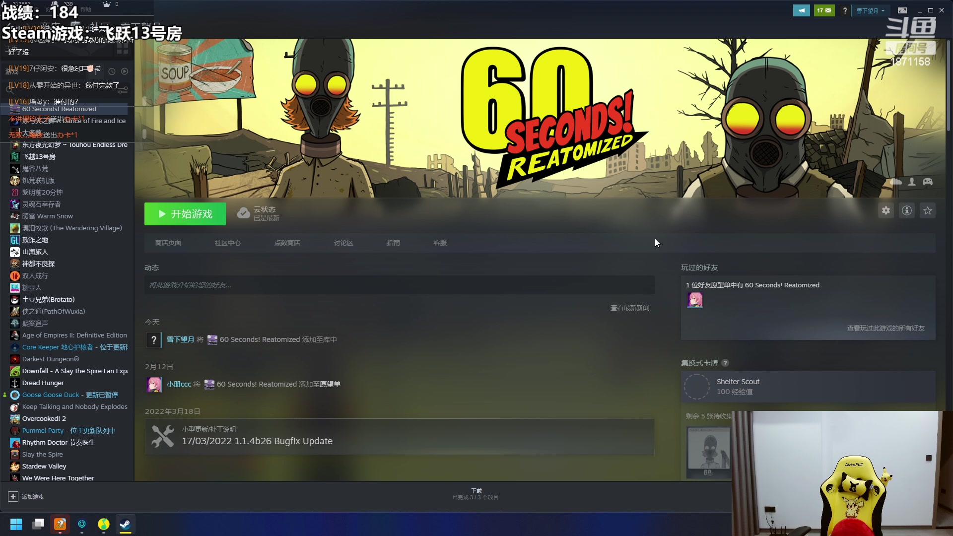The height and width of the screenshot is (536, 953).
Task: Open 小册ccc profile link in activity
Action: [x=179, y=384]
